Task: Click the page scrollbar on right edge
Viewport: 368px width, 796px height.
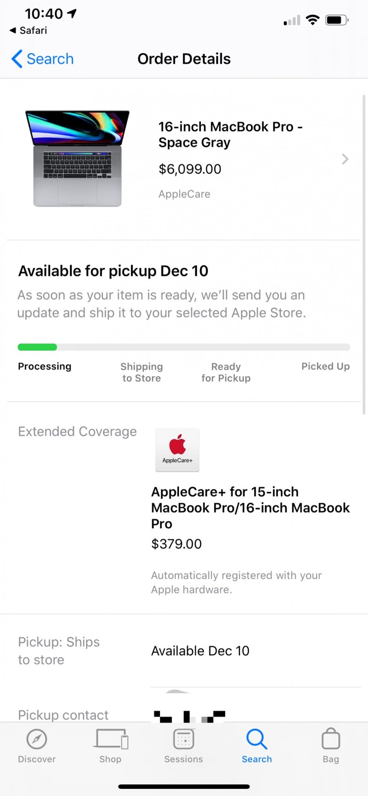Action: pyautogui.click(x=364, y=255)
